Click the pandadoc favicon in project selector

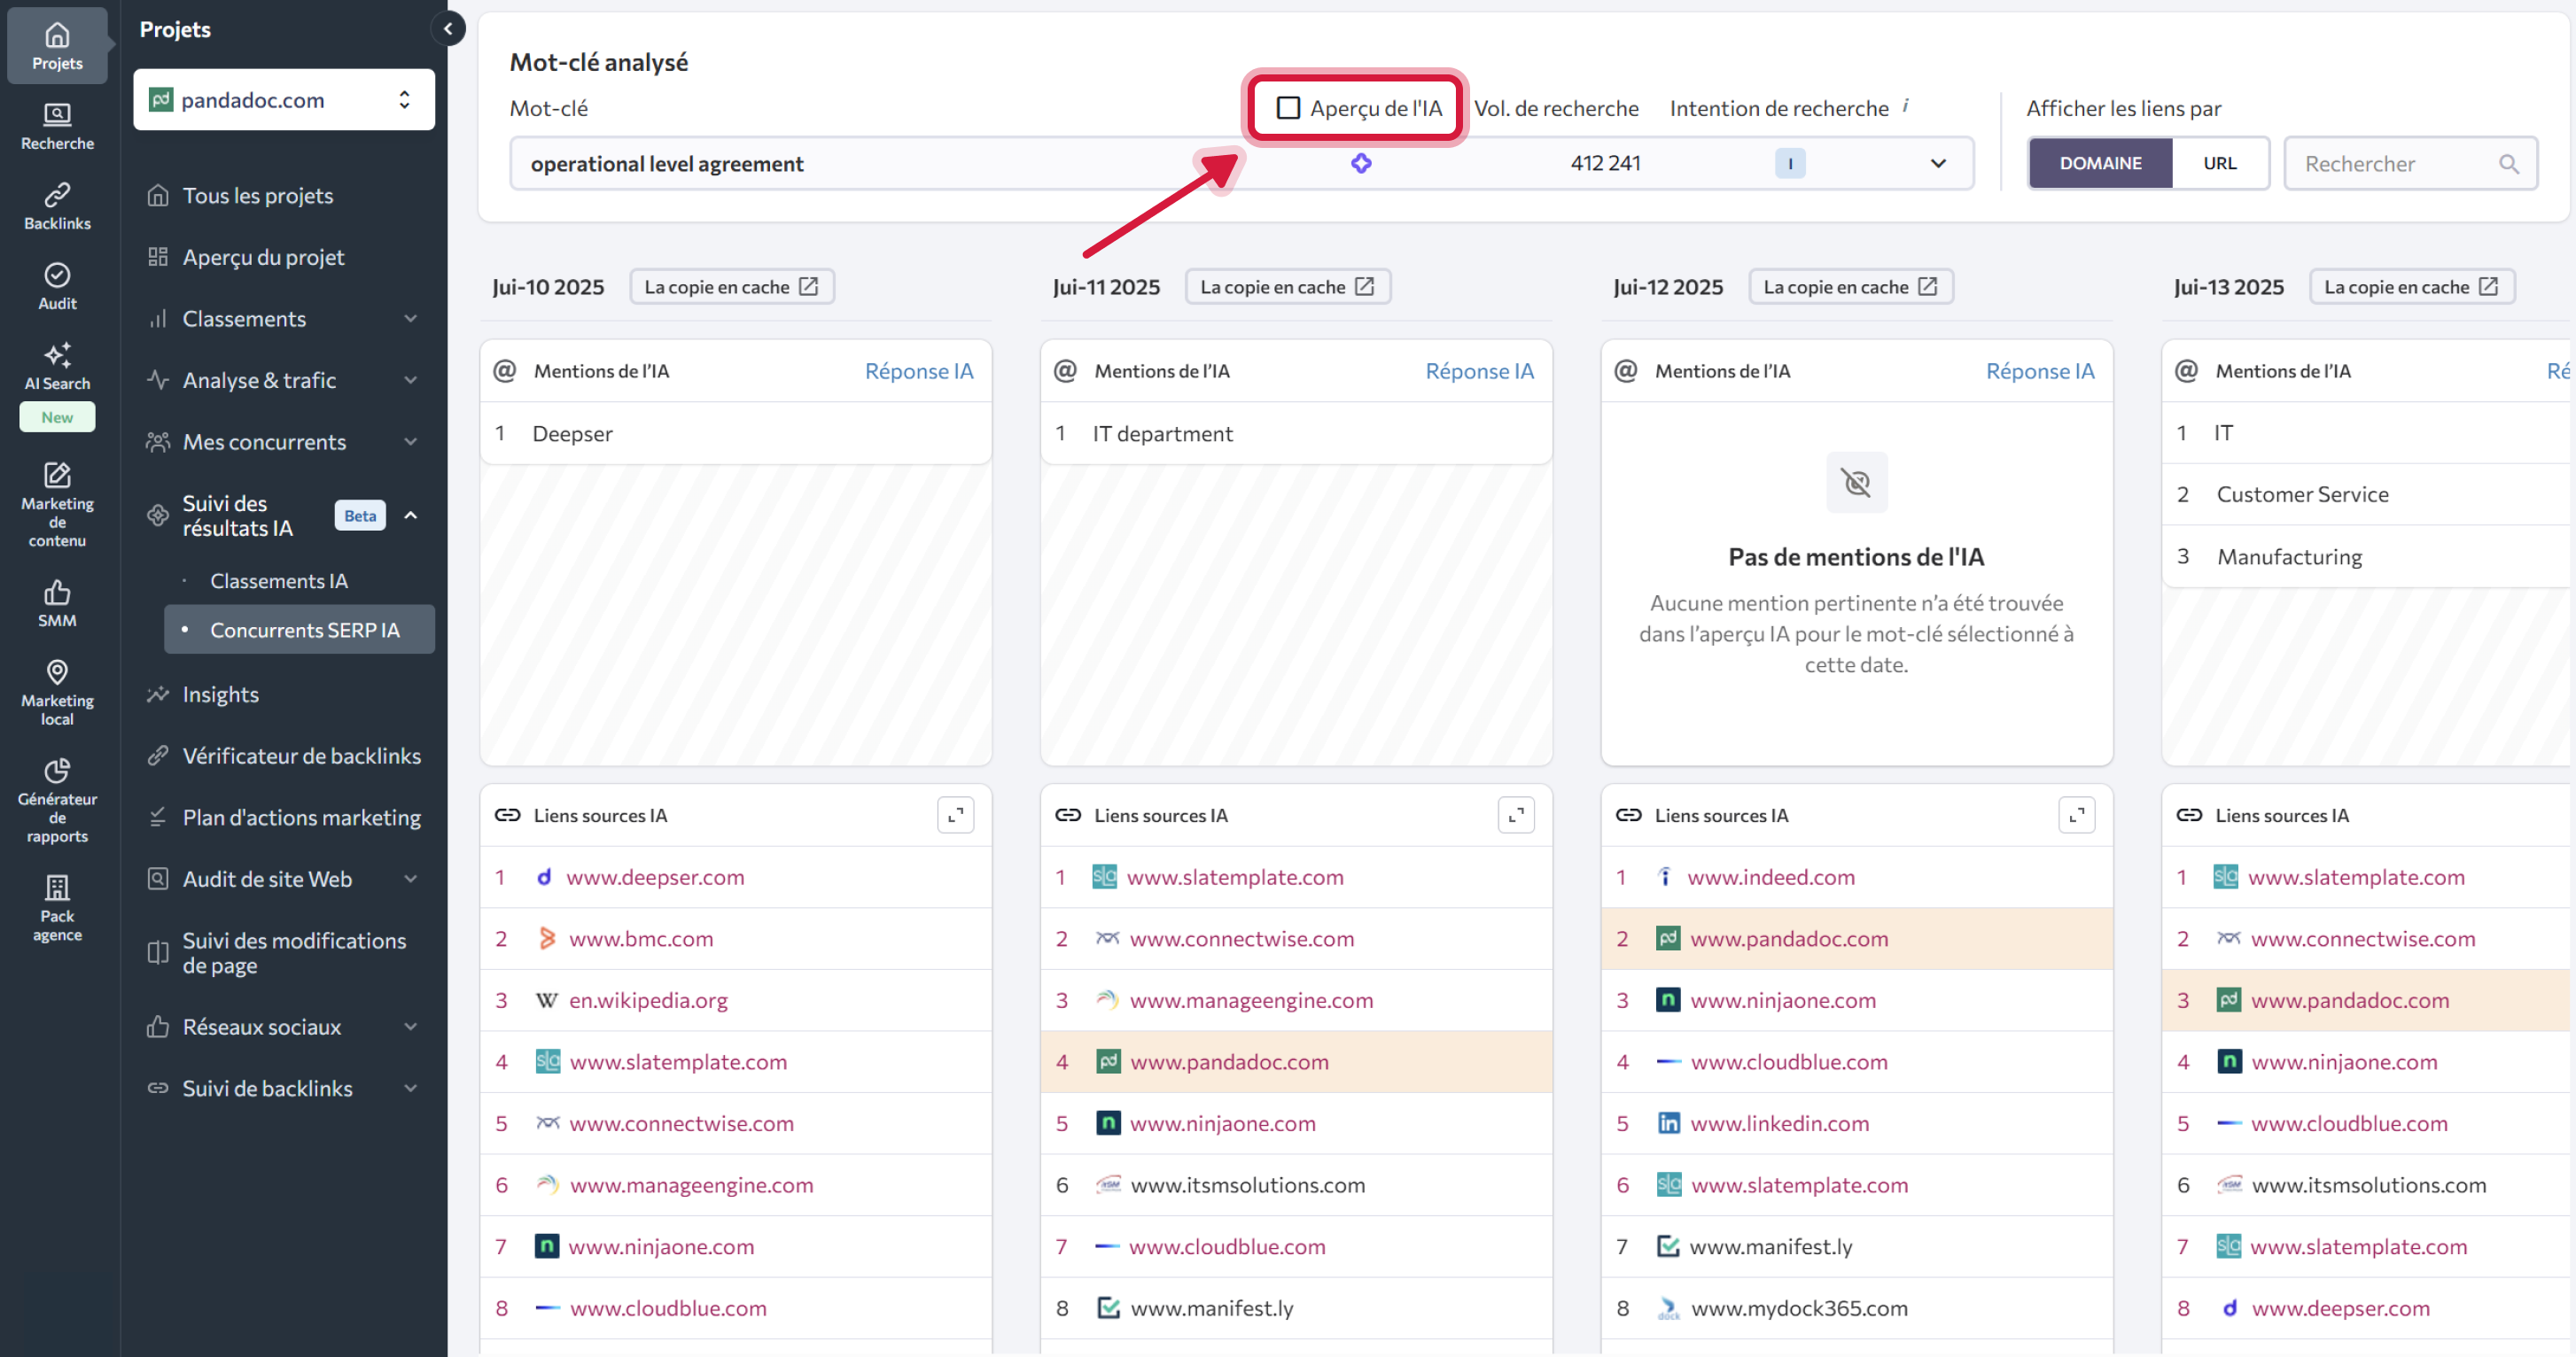pyautogui.click(x=160, y=99)
